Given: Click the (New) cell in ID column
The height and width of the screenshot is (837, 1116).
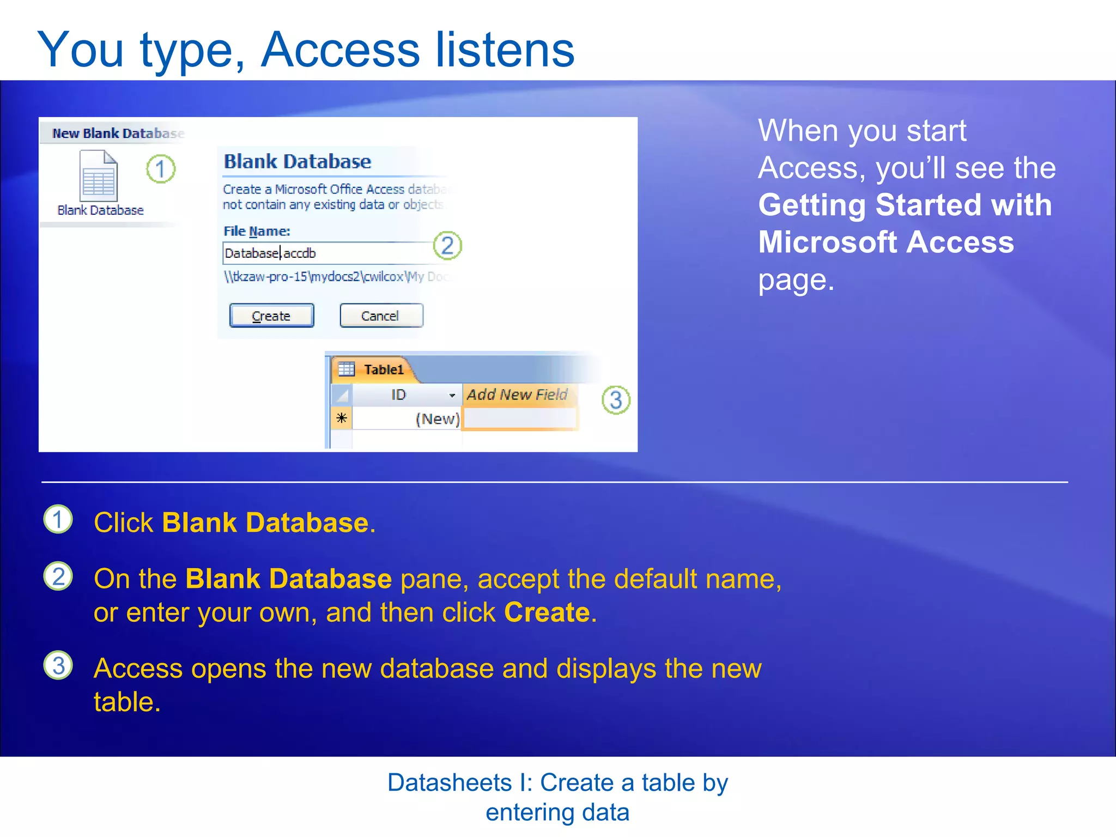Looking at the screenshot, I should (x=407, y=418).
